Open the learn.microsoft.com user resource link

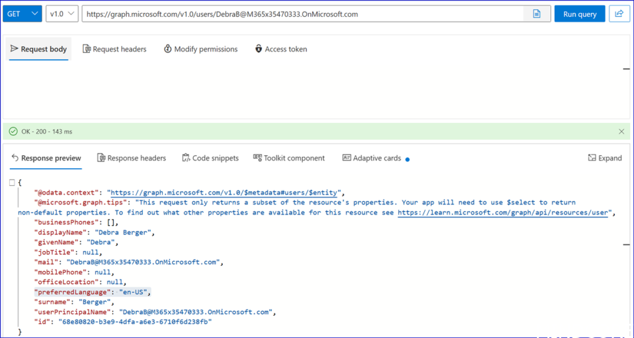(504, 212)
